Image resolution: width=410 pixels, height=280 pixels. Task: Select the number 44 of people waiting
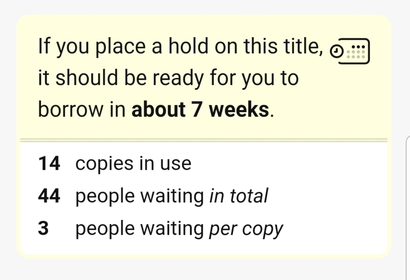tap(49, 196)
